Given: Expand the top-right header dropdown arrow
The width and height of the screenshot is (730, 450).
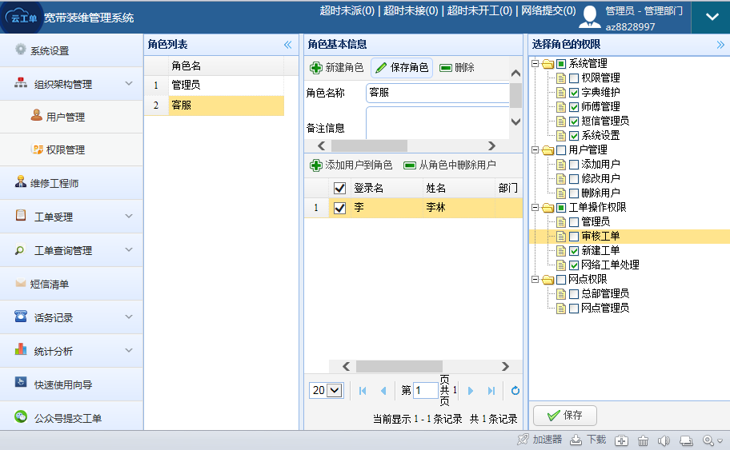Looking at the screenshot, I should click(710, 17).
